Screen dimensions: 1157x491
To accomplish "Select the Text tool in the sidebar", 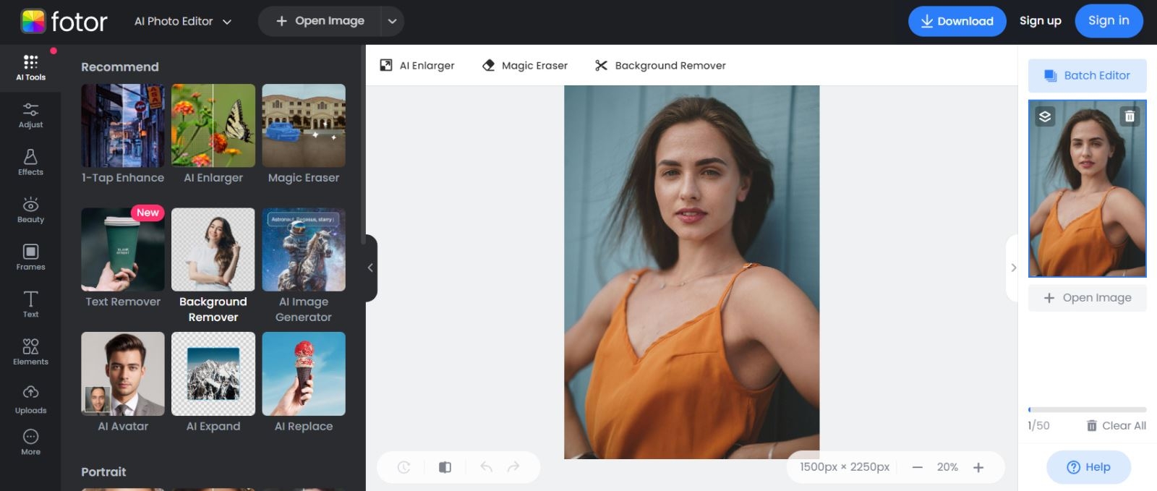I will (30, 304).
